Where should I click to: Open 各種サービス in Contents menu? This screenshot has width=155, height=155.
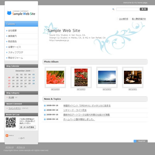click(x=14, y=47)
